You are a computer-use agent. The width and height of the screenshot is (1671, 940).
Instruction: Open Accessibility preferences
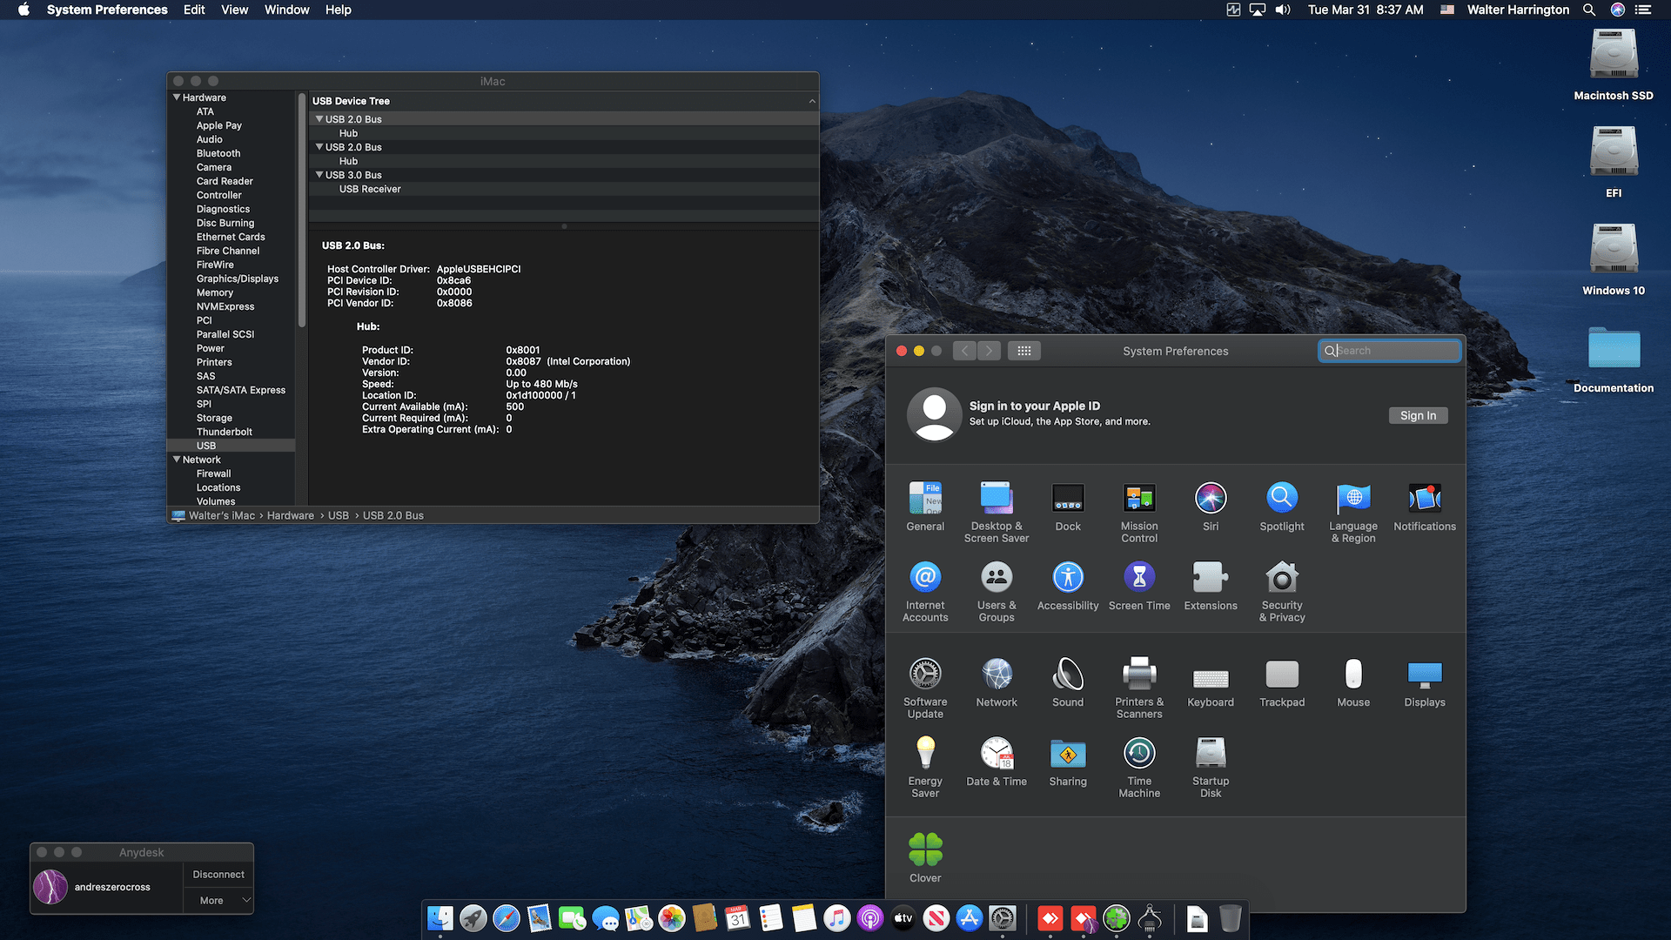point(1068,585)
